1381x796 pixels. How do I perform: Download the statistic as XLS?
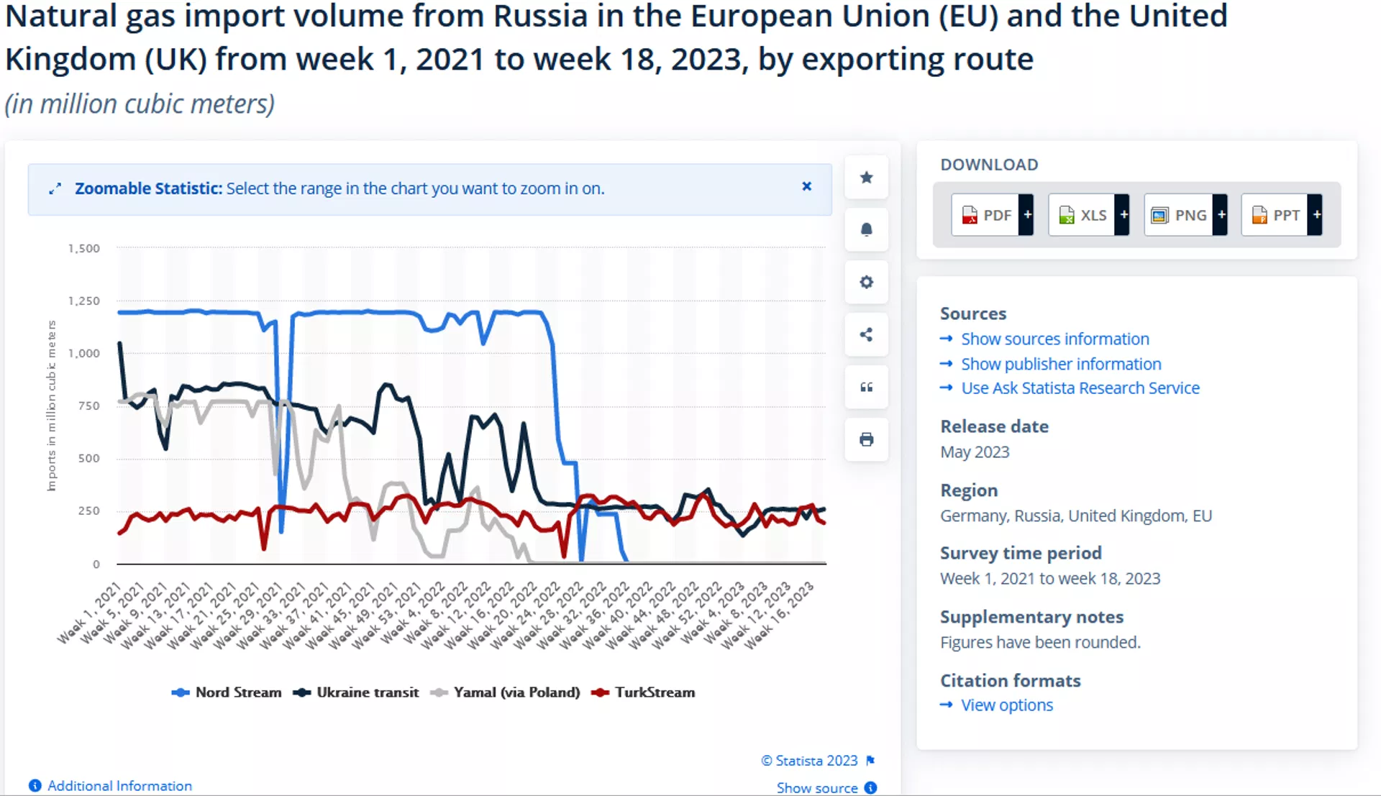pyautogui.click(x=1082, y=215)
